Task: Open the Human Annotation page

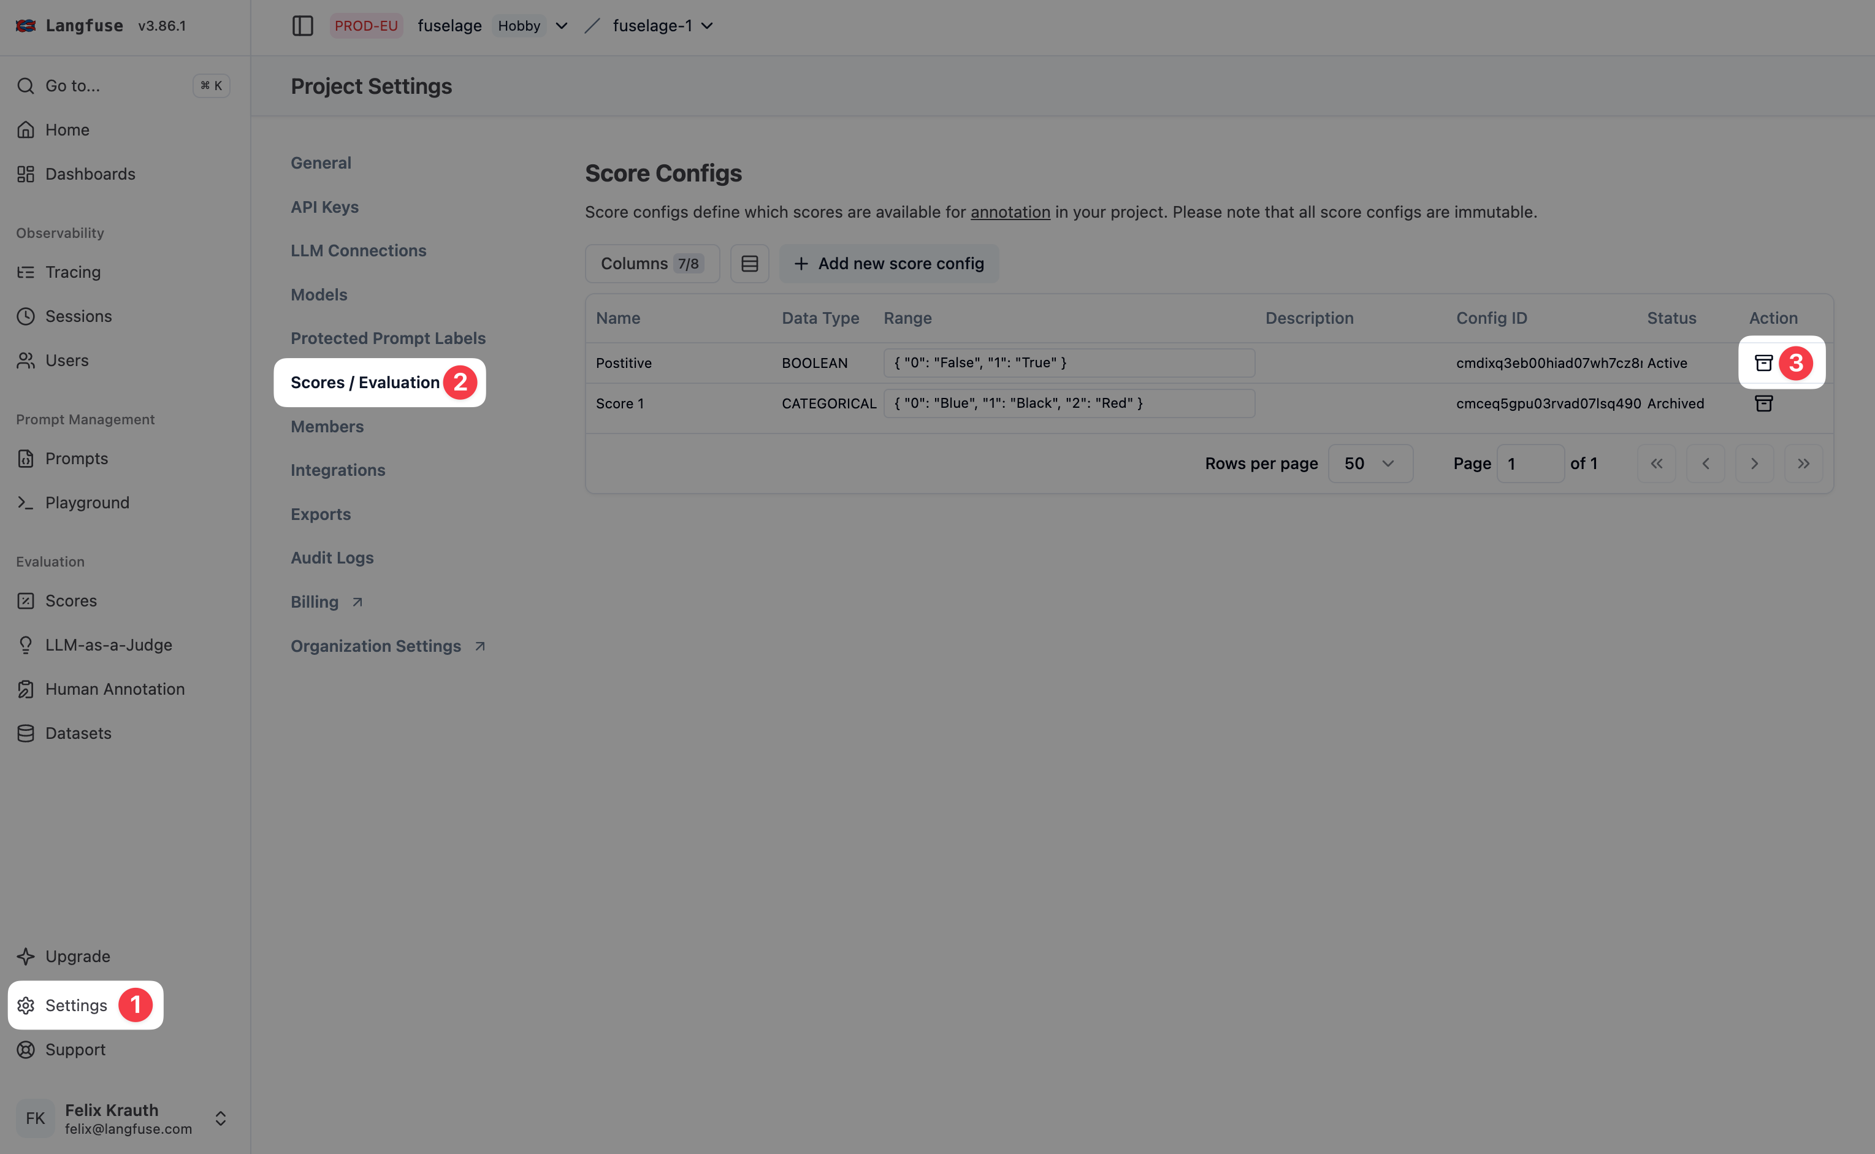Action: 115,689
